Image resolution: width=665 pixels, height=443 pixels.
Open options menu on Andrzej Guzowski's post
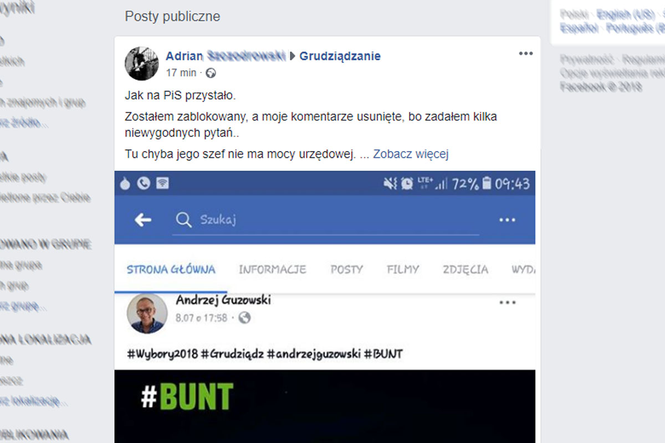[x=508, y=303]
